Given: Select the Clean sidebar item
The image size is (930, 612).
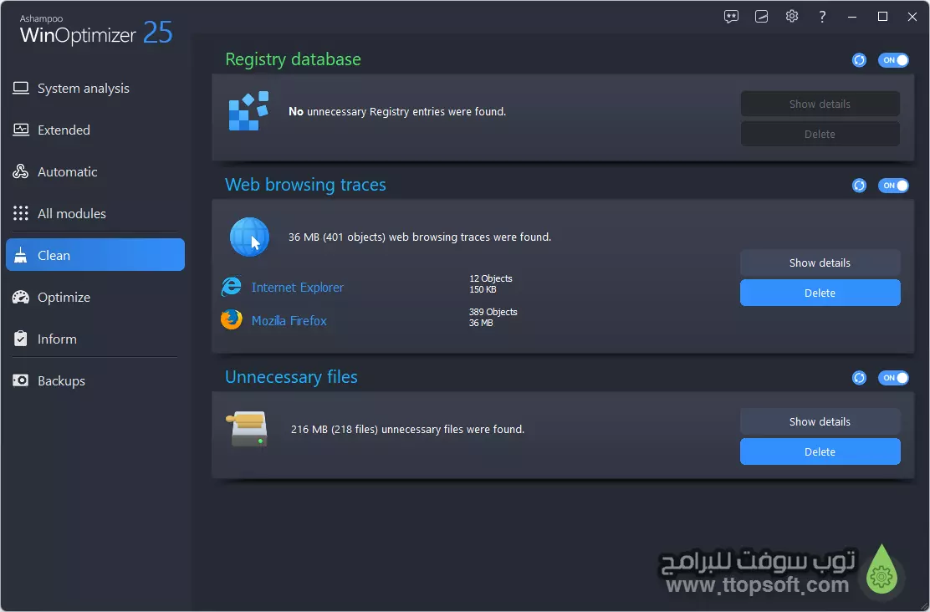Looking at the screenshot, I should (x=95, y=255).
